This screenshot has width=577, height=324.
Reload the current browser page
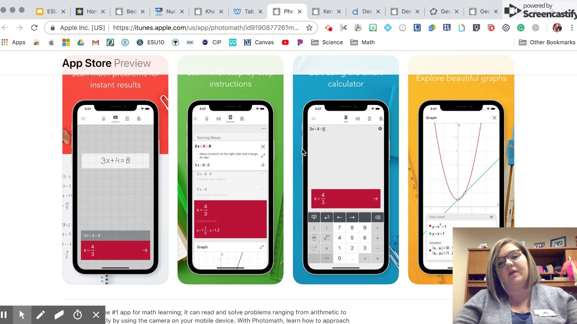34,28
